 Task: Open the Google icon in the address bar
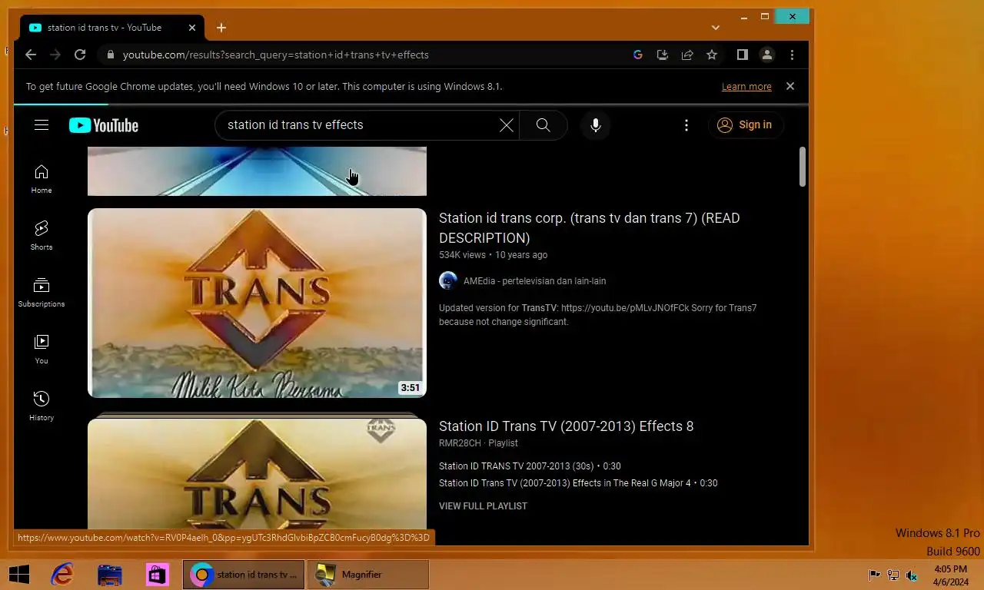pos(638,55)
